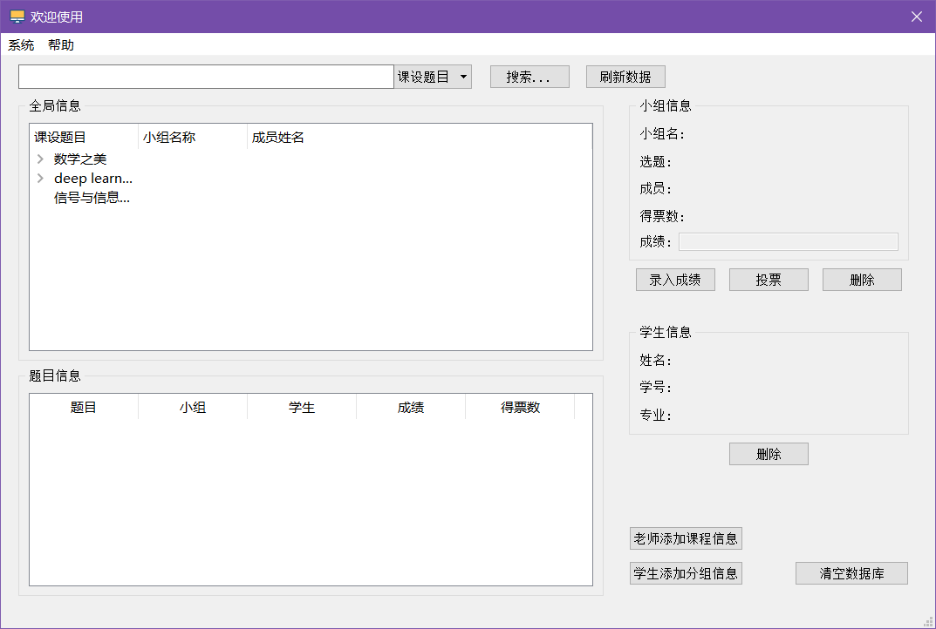This screenshot has width=936, height=629.
Task: Click the 投票 button
Action: tap(769, 280)
